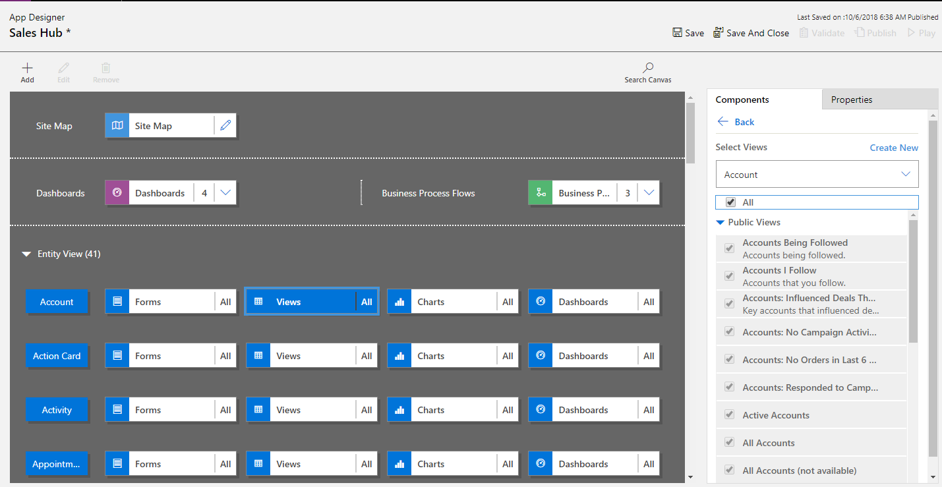This screenshot has width=942, height=487.
Task: Click Account row Views grid icon
Action: coord(258,301)
